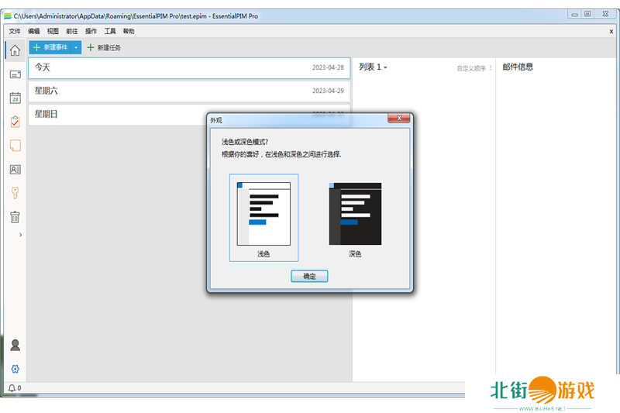The width and height of the screenshot is (620, 413).
Task: Open the Trash bin icon
Action: pos(15,217)
